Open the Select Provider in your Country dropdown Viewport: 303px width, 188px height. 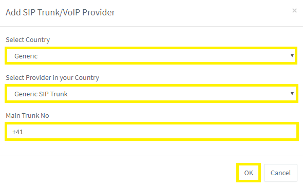pos(151,94)
